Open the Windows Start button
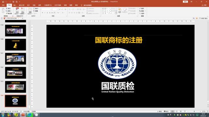209x117 pixels. click(3, 115)
